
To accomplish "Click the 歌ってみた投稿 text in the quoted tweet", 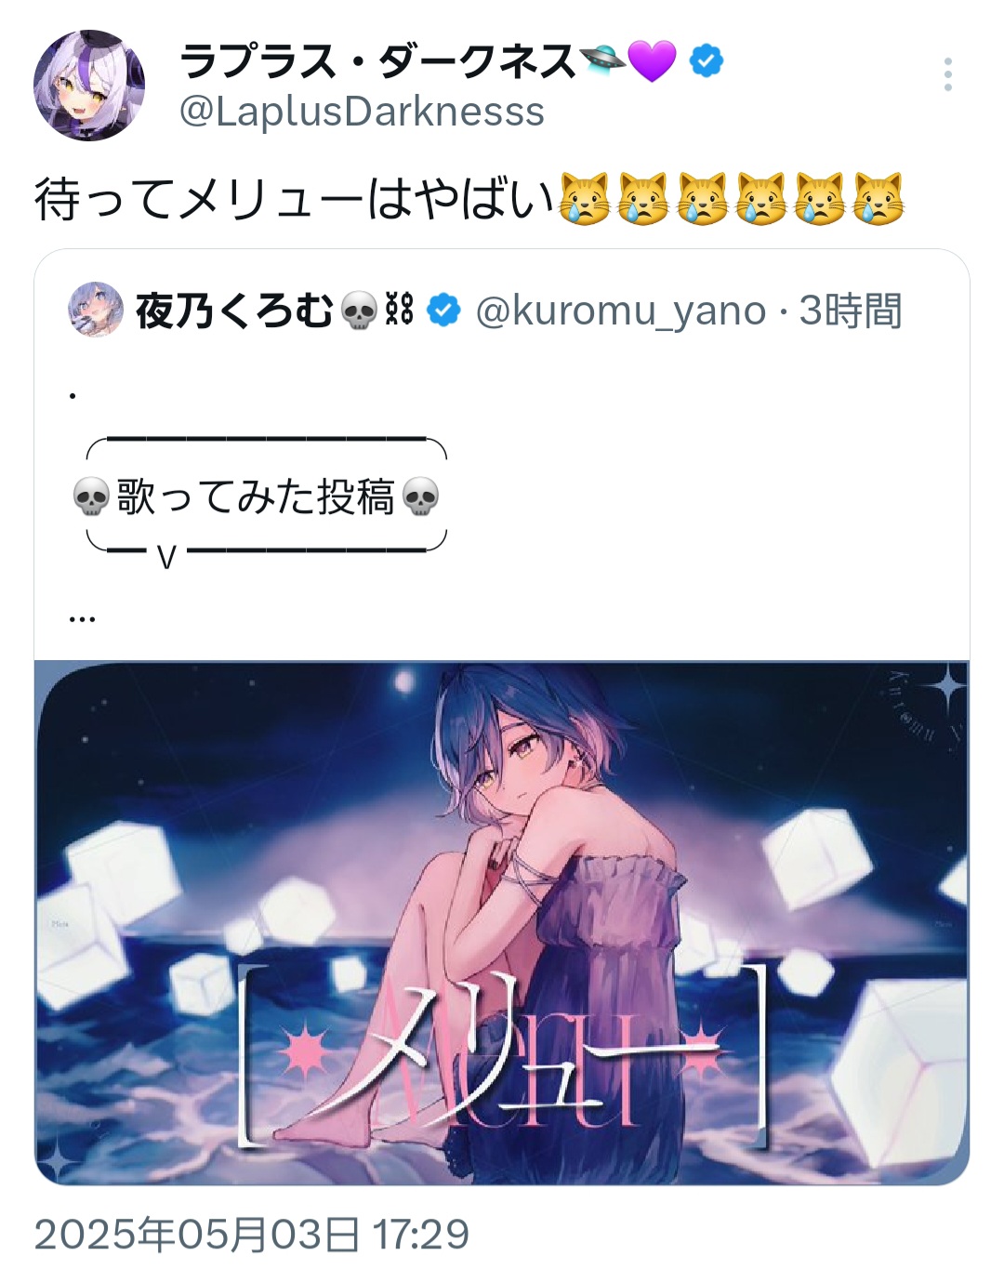I will coord(256,496).
